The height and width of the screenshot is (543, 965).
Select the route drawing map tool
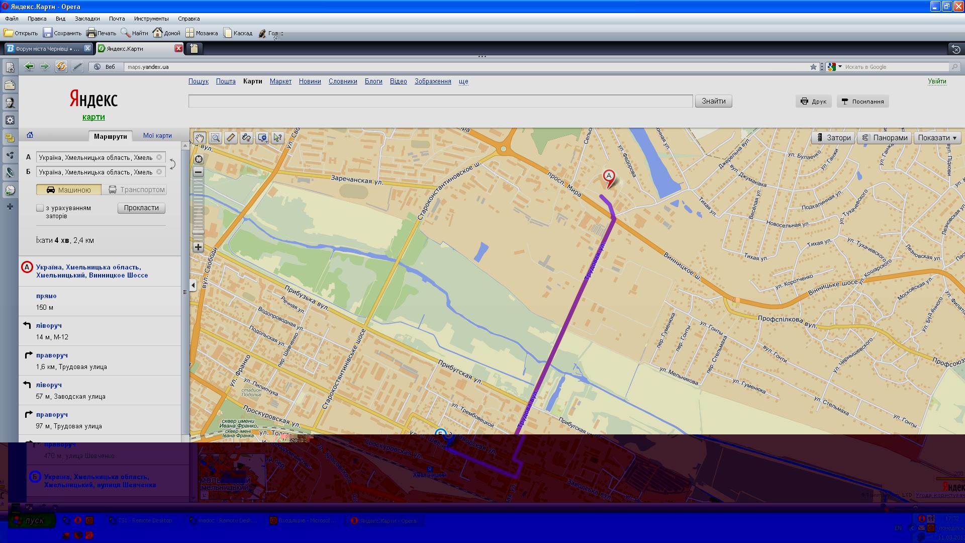246,138
